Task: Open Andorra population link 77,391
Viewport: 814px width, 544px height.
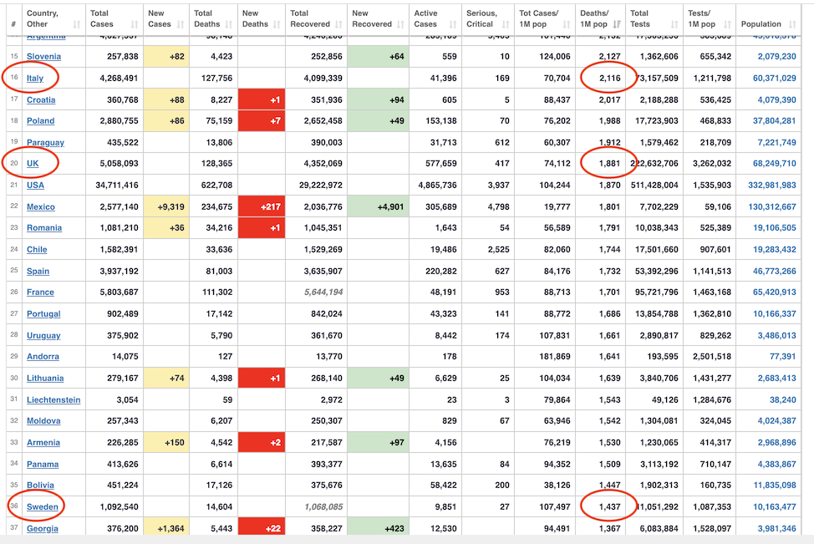Action: click(782, 357)
